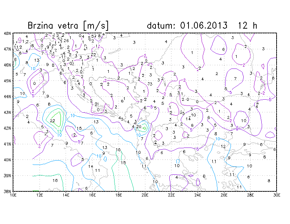Select the "48N" latitude axis label
This screenshot has width=290, height=224.
click(x=7, y=33)
